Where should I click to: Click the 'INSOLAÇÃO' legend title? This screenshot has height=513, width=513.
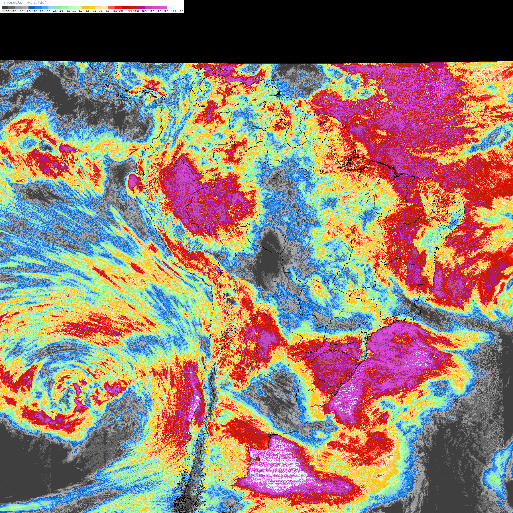(x=13, y=3)
